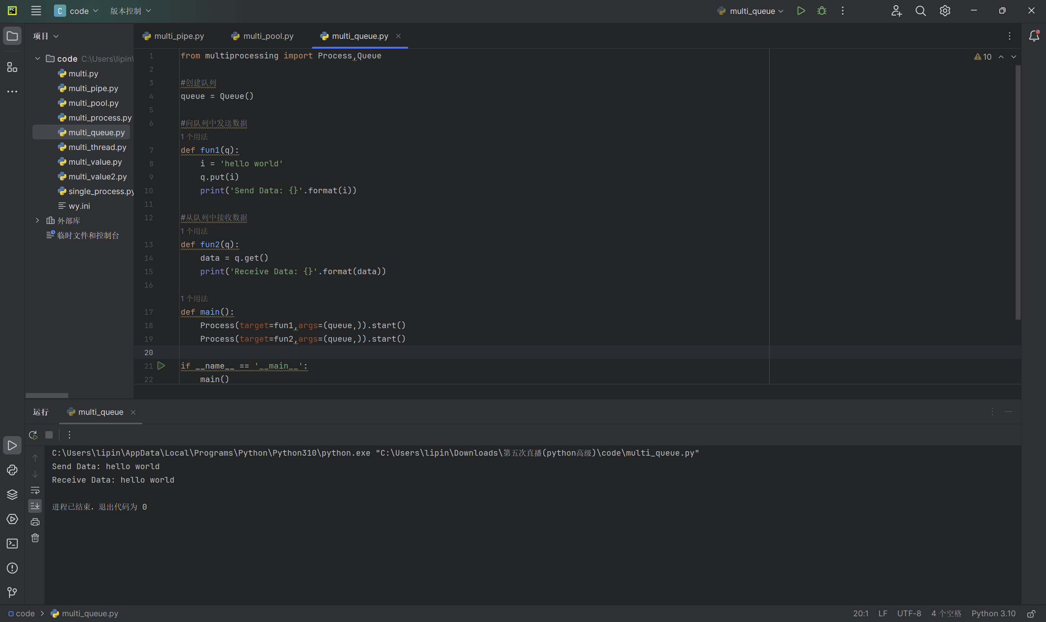
Task: Show more tool windows ellipsis
Action: tap(12, 92)
